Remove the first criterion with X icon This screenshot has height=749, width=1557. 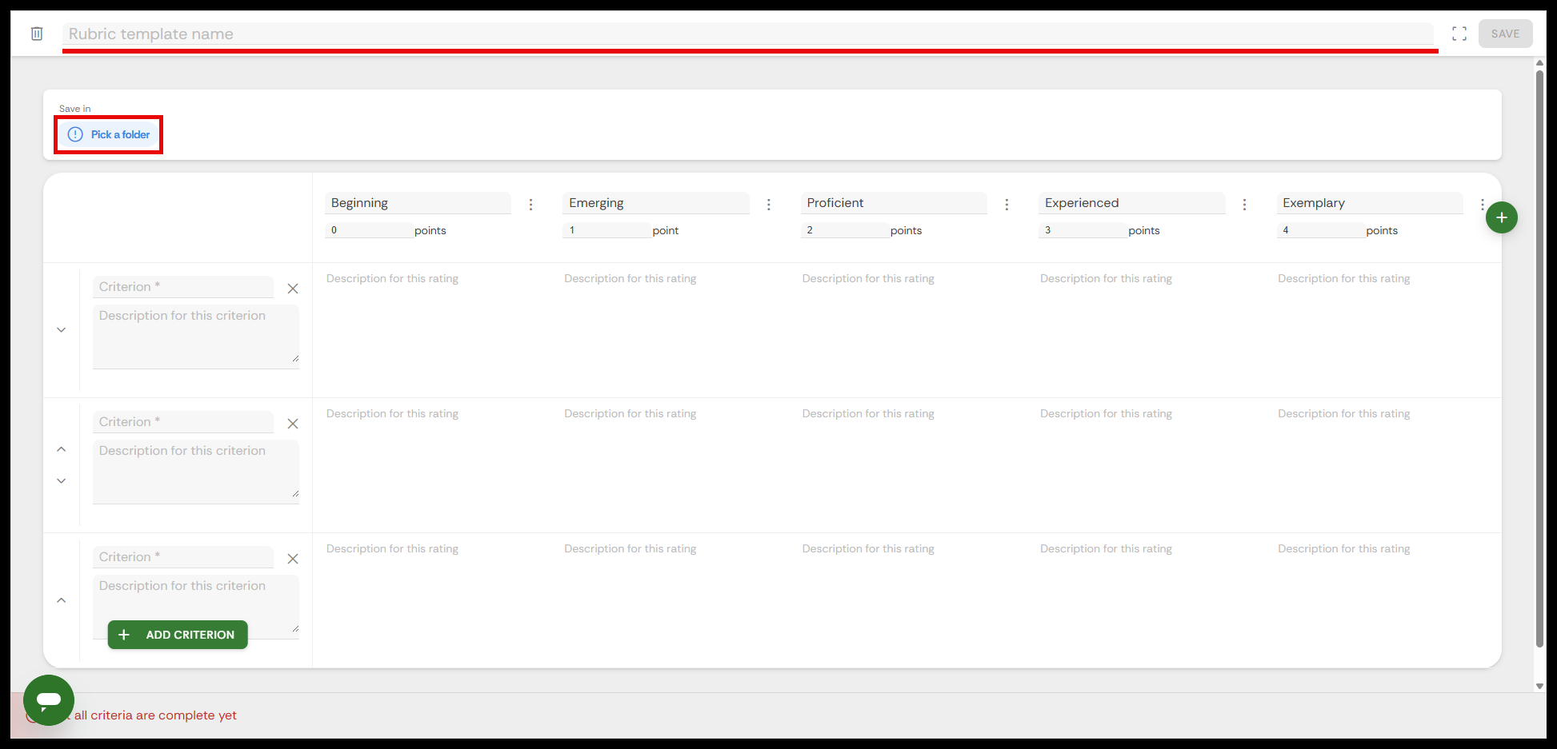[x=293, y=289]
